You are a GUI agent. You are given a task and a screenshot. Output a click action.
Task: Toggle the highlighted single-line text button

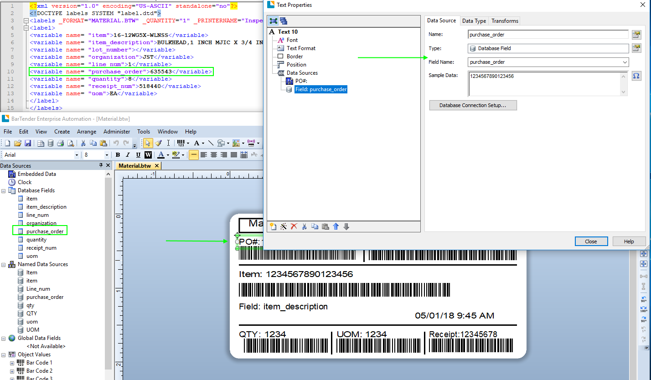[x=194, y=155]
